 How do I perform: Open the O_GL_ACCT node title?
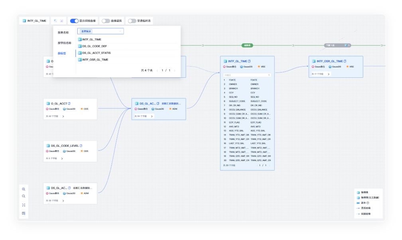coord(59,104)
